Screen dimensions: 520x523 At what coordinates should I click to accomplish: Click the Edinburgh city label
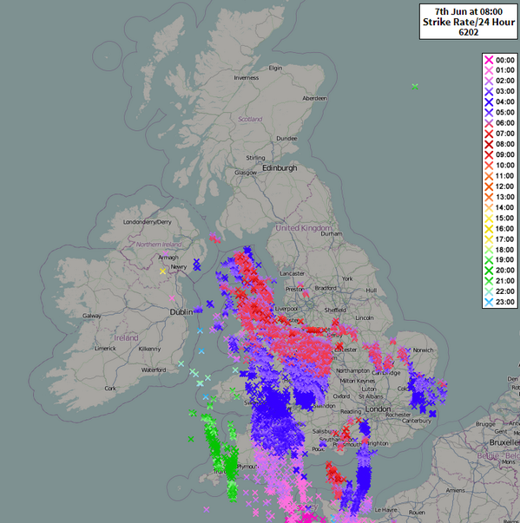[x=280, y=168]
